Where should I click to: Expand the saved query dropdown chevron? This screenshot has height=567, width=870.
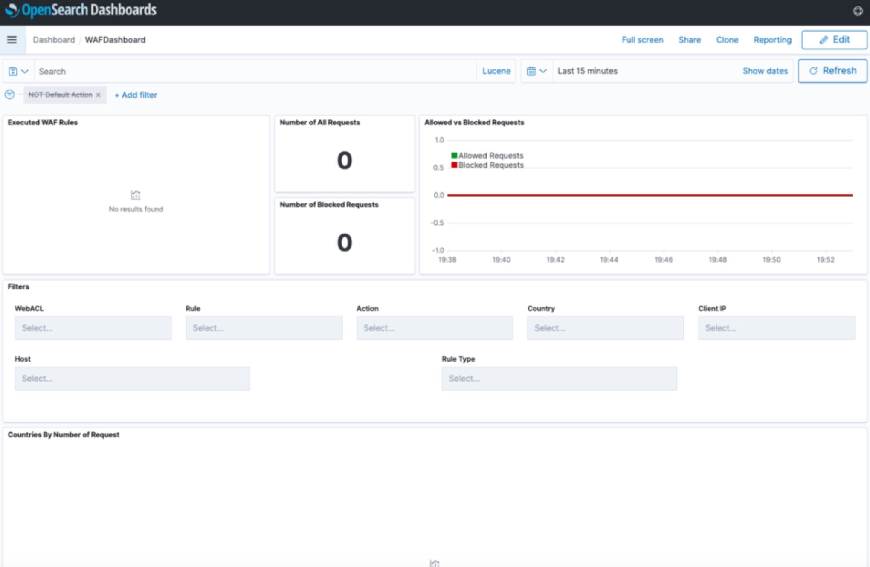point(24,71)
